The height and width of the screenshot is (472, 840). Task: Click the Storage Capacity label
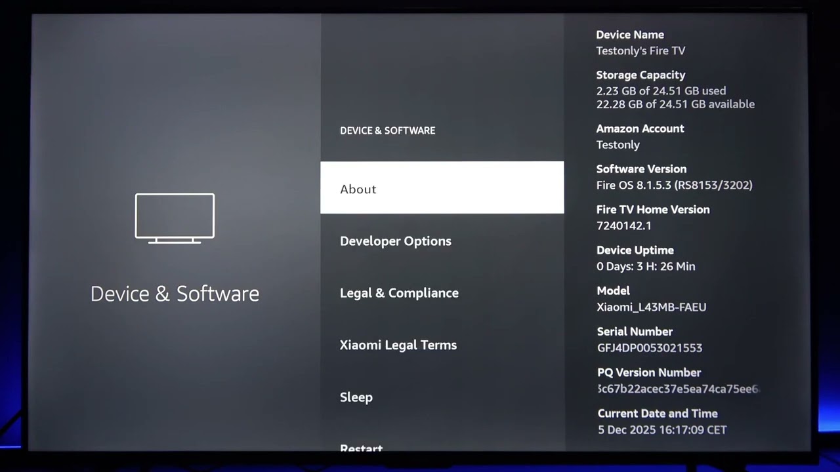pos(640,75)
